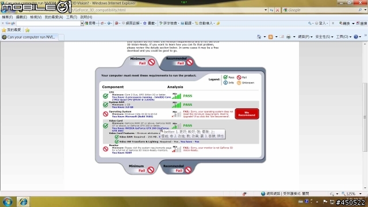
Task: Select the 'Can your computer run NVI...' tab
Action: pos(29,37)
